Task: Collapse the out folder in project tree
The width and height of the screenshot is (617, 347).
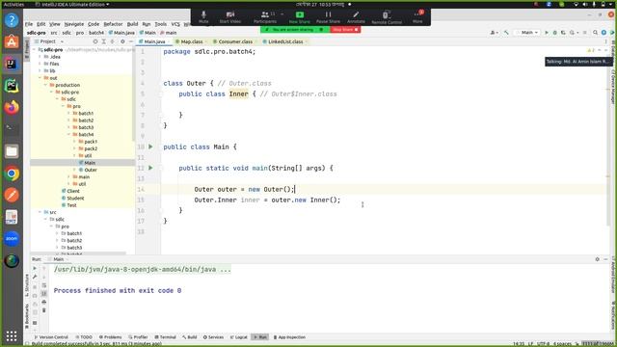Action: click(40, 78)
